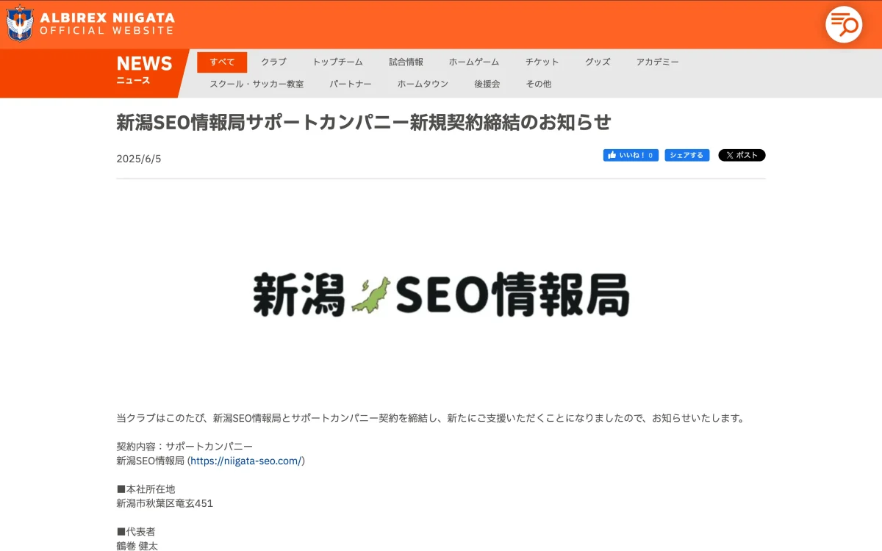Click the representative name 鶴巻 健太
Viewport: 882px width, 551px height.
point(137,546)
